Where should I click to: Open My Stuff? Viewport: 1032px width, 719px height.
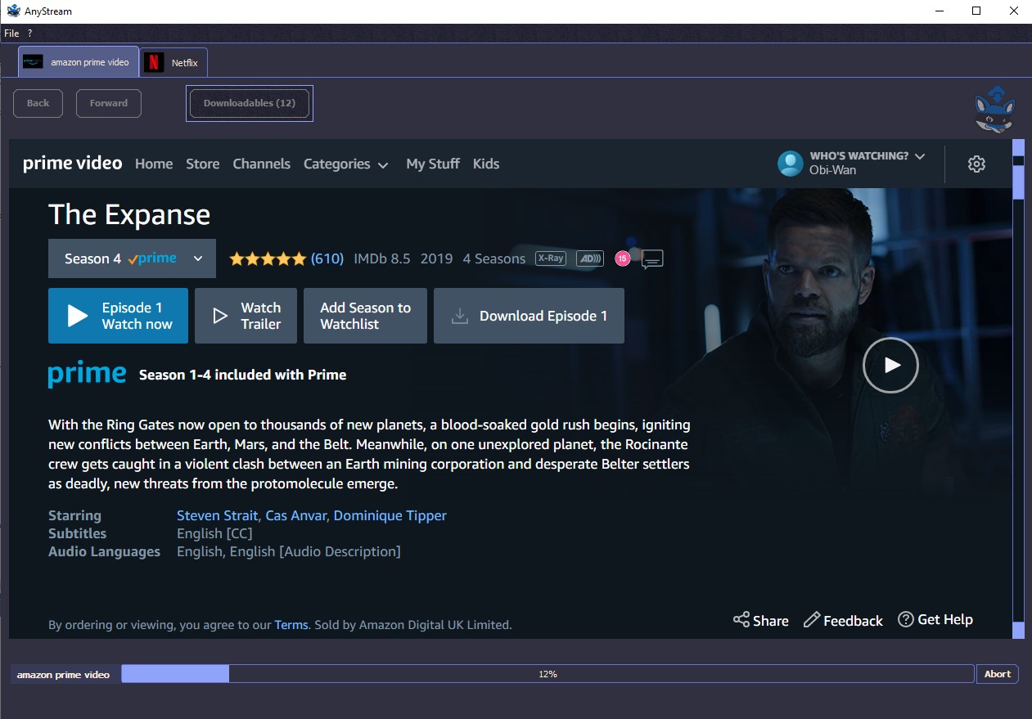click(433, 164)
